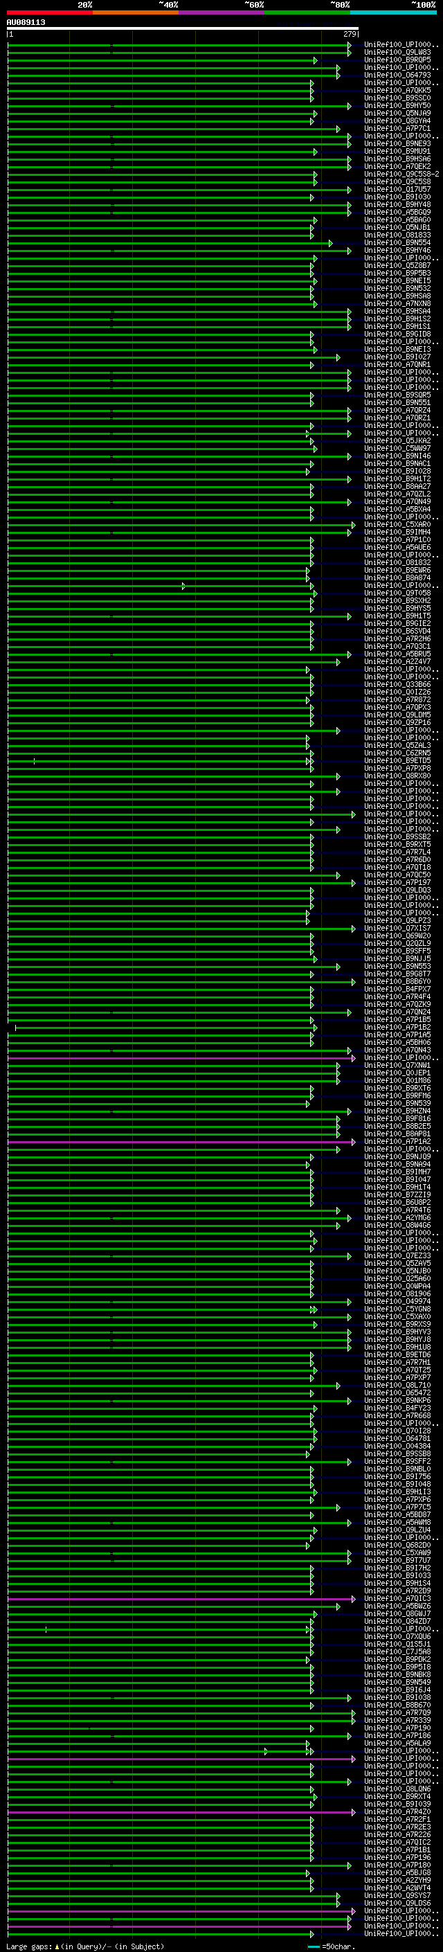Select hit label UniRef100_A2Z4V7
The width and height of the screenshot is (443, 1952).
coord(397,661)
